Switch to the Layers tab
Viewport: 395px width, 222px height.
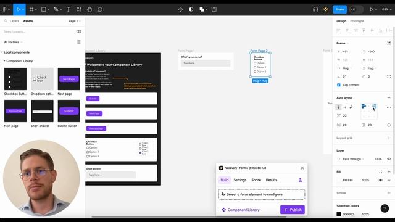14,21
